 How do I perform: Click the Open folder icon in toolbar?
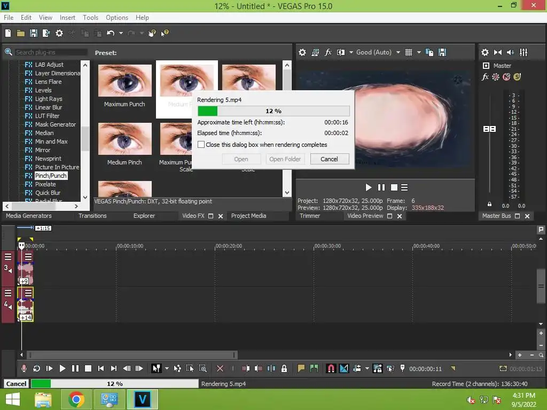21,33
